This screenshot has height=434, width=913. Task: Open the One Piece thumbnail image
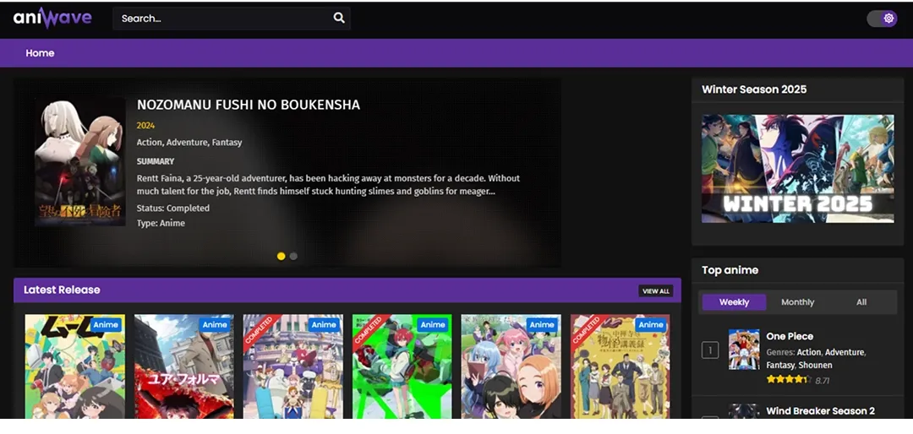click(744, 350)
